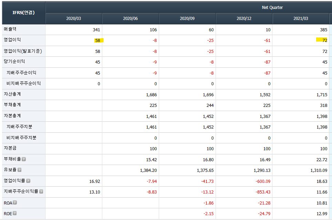This screenshot has width=332, height=220.
Task: Click the -600.09 operating margin cell
Action: (263, 181)
